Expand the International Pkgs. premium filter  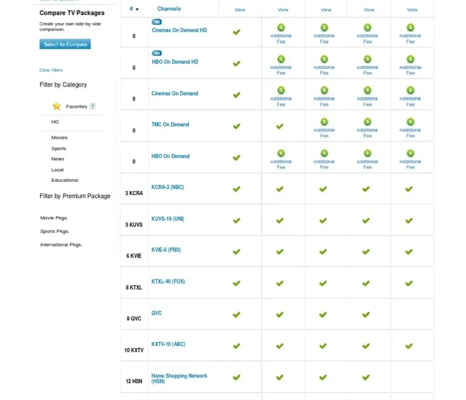tap(61, 244)
